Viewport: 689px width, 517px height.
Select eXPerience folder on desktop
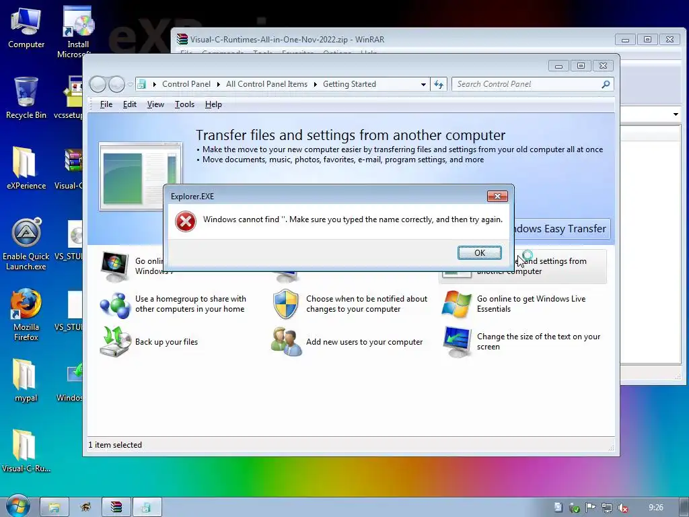(x=26, y=168)
